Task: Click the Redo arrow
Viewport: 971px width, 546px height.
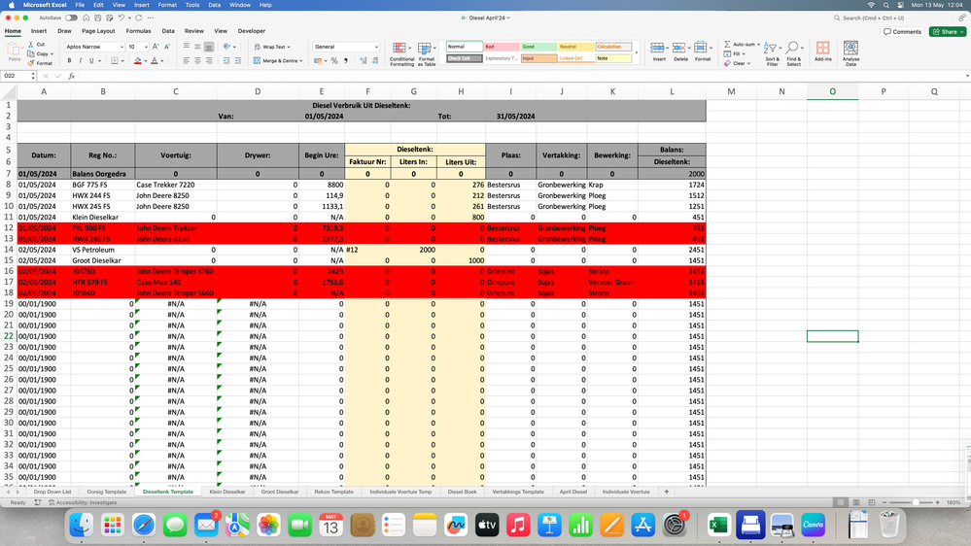Action: 139,17
